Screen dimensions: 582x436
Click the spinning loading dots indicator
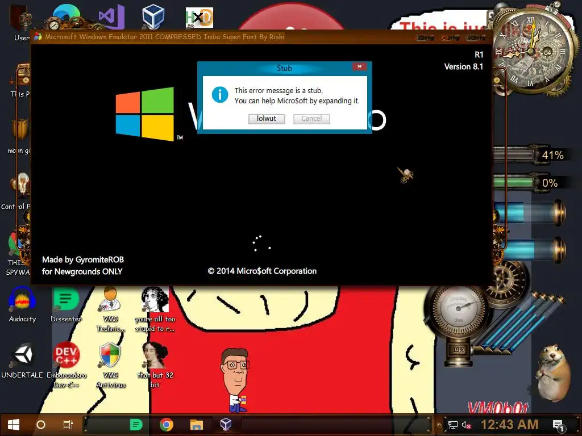[261, 244]
